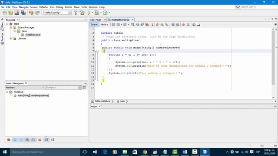Viewport: 278px width, 156px height.
Task: Undo the last edit
Action: [31, 13]
